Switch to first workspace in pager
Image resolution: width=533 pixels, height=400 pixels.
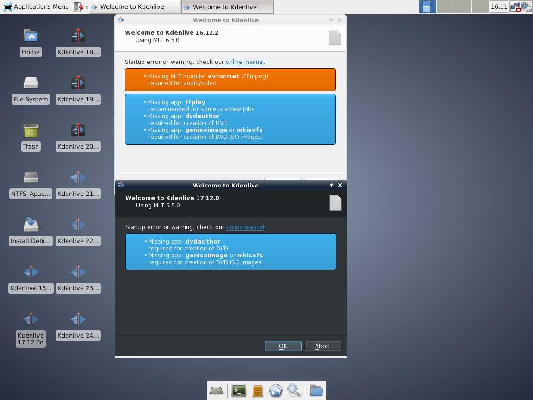click(x=428, y=7)
